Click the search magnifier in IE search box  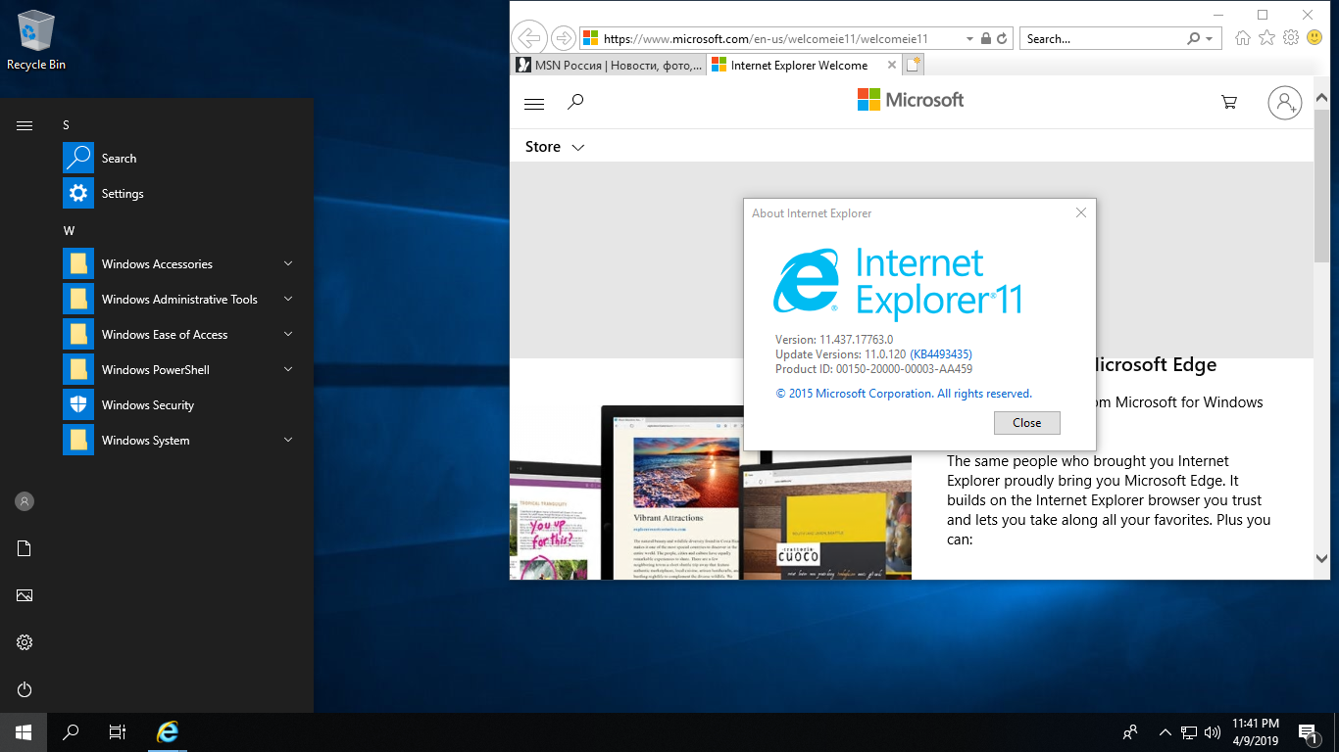(x=1193, y=39)
